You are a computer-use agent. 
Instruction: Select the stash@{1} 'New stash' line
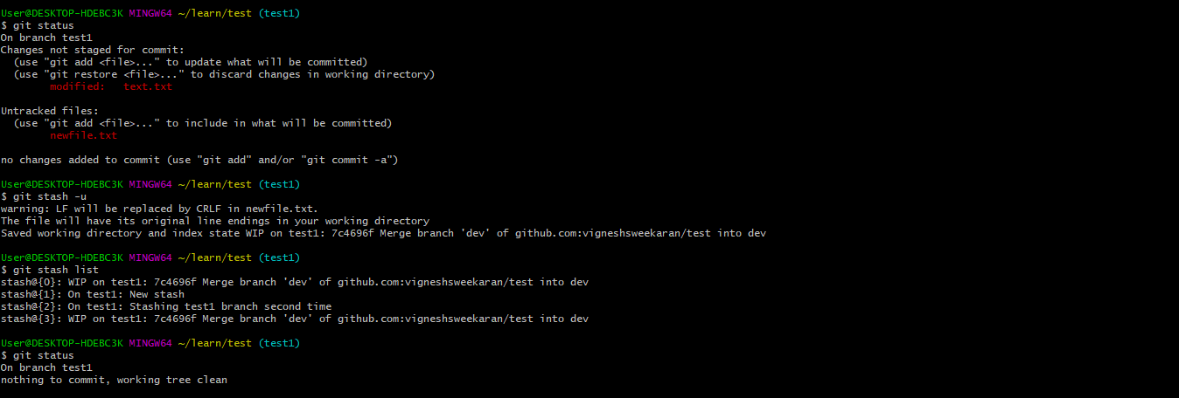(92, 294)
